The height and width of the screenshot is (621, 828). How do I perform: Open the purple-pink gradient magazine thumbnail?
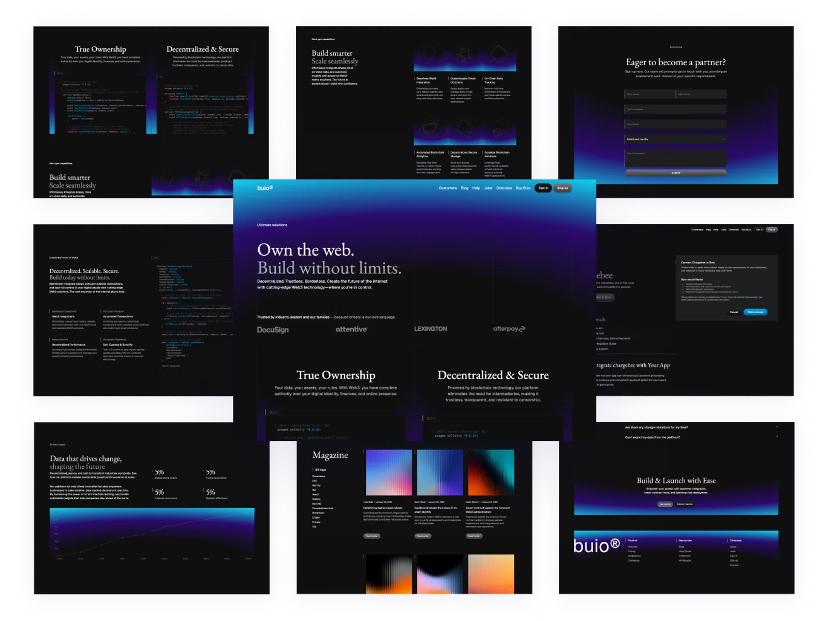[x=389, y=472]
